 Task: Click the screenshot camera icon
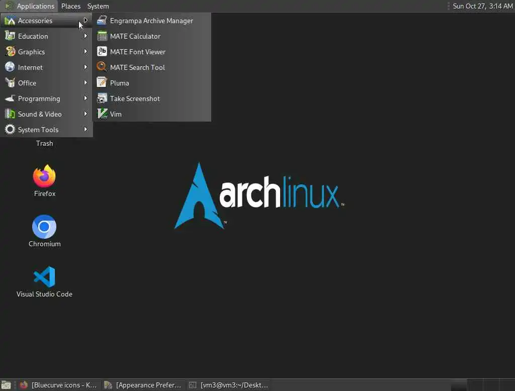point(102,98)
